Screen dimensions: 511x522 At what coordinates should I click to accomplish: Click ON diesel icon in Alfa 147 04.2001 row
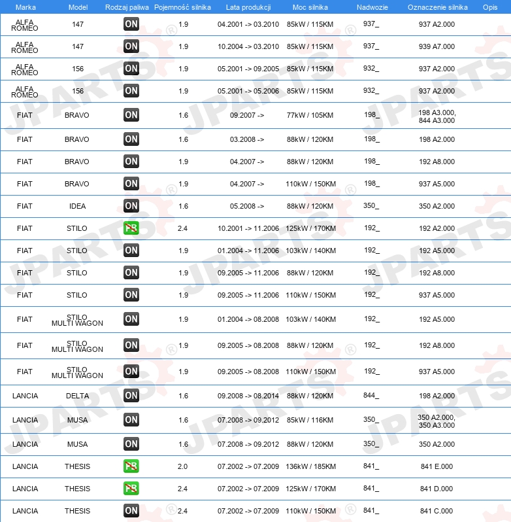(x=131, y=24)
